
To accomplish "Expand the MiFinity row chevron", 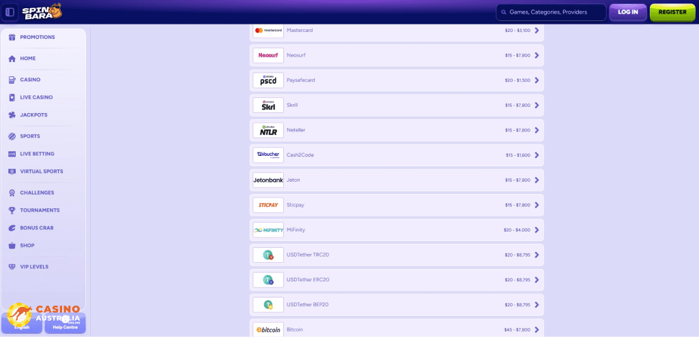I will pyautogui.click(x=537, y=230).
